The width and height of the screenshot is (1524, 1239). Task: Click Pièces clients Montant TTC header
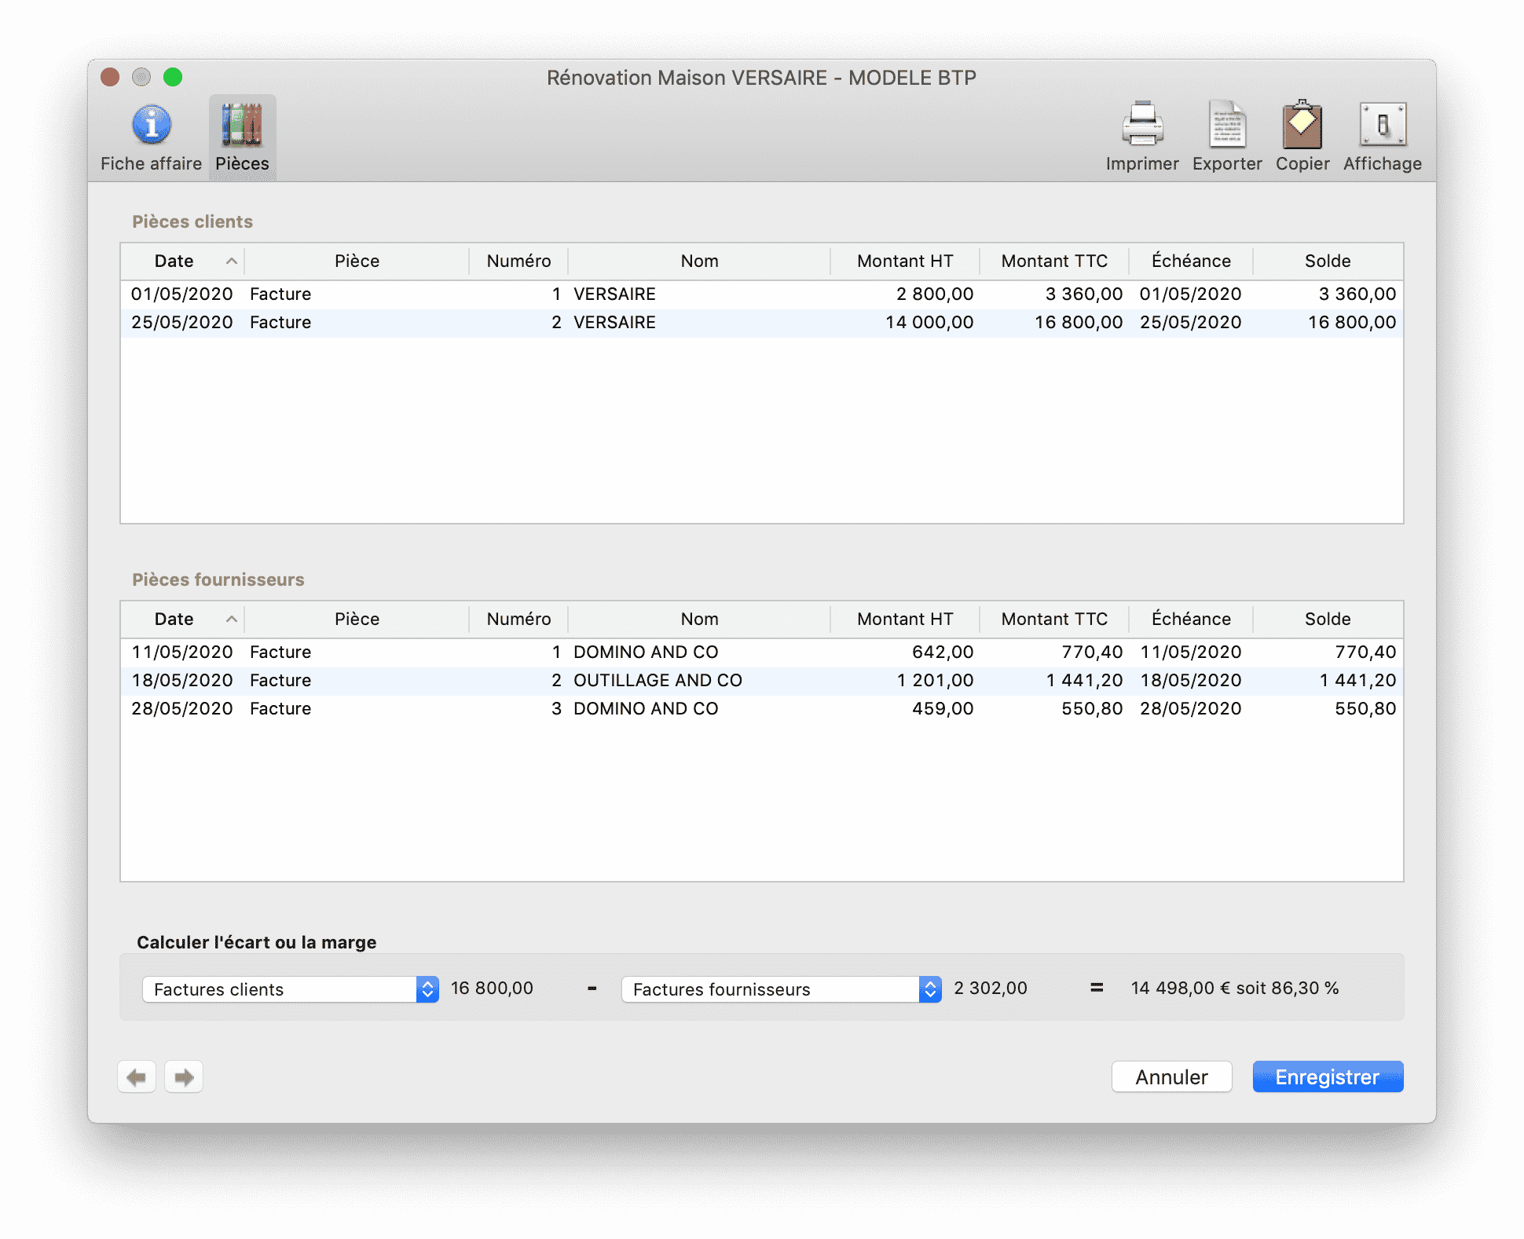1054,261
